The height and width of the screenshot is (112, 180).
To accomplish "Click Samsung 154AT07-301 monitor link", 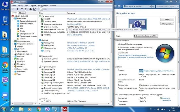I will point(80,51).
